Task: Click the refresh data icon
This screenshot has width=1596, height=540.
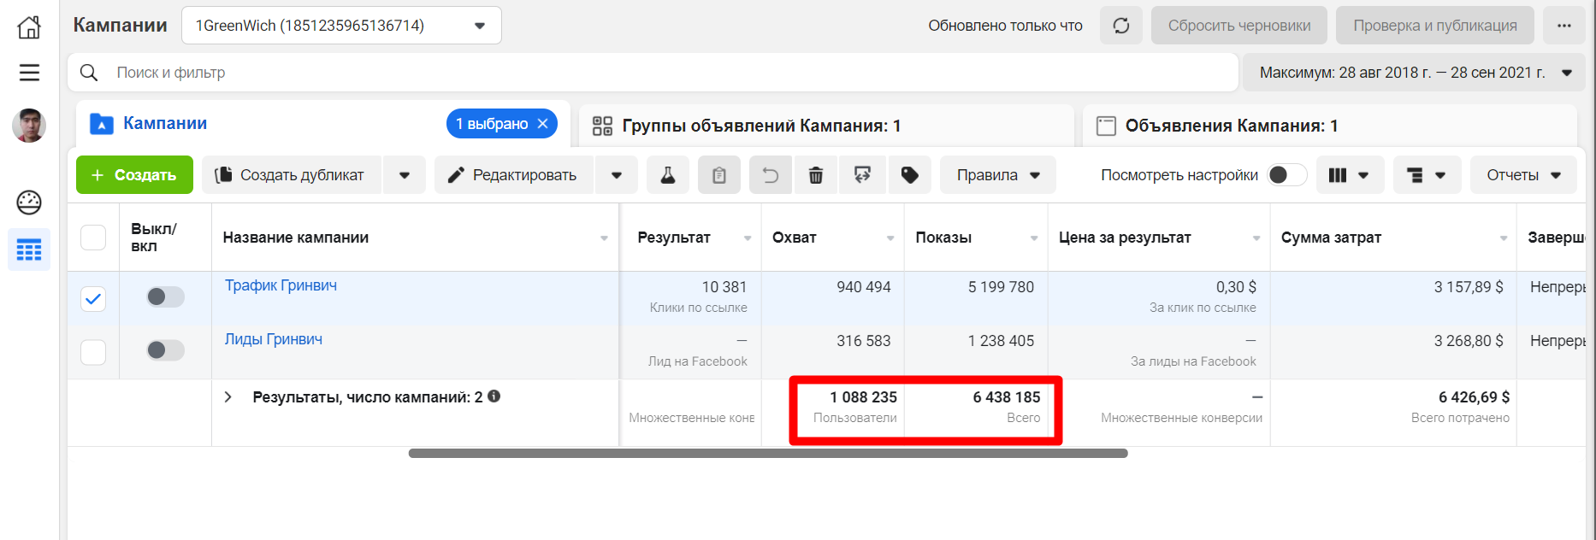Action: point(1120,26)
